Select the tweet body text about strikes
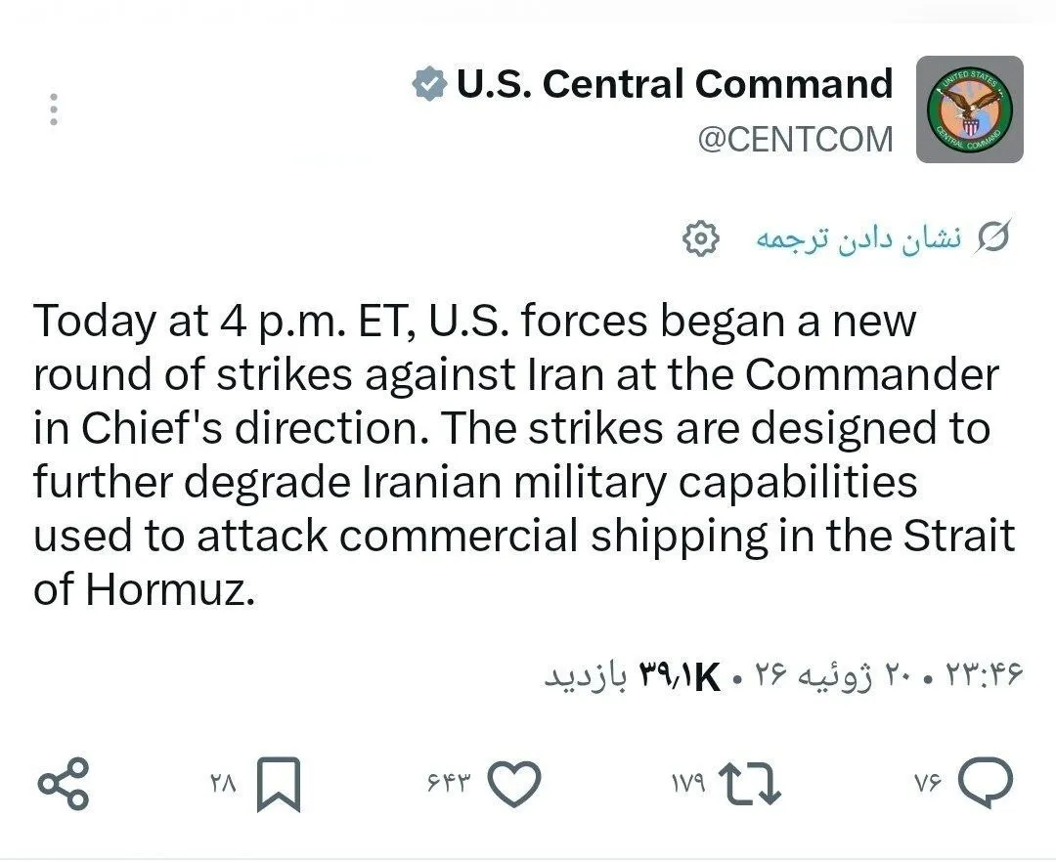Screen dimensions: 1056x862 pos(524,454)
